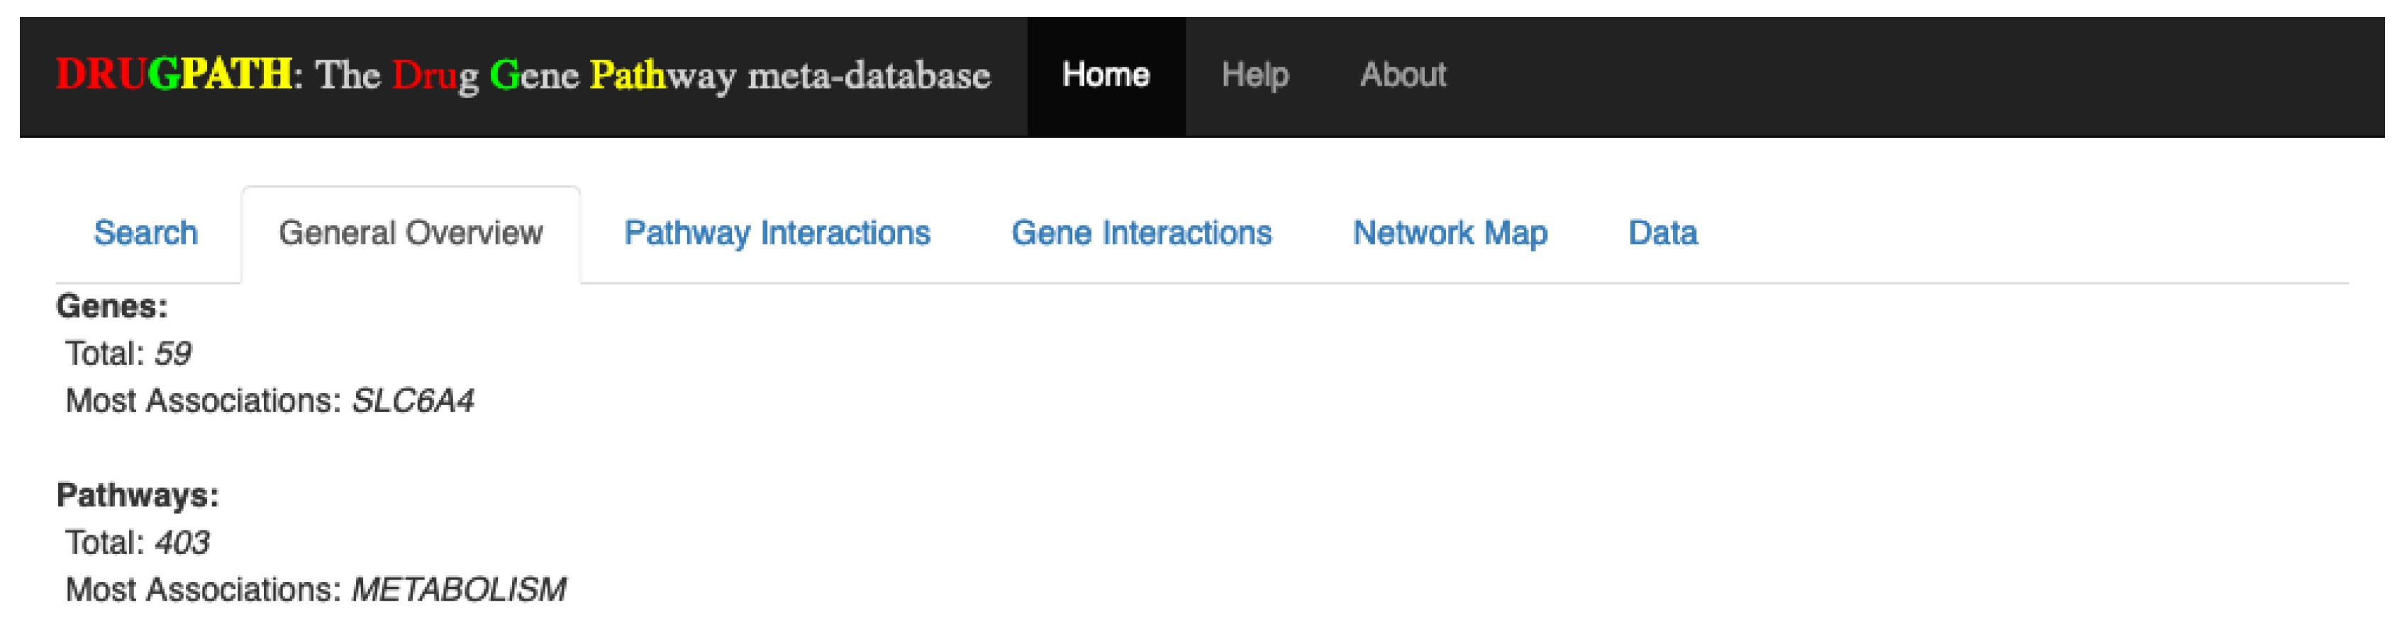2402x631 pixels.
Task: Click the Genes section heading
Action: (x=112, y=306)
